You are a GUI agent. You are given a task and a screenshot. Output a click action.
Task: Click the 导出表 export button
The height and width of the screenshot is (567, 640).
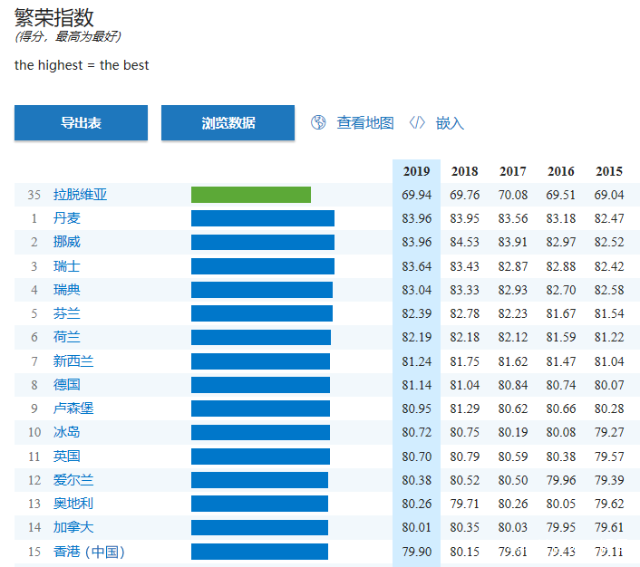pyautogui.click(x=81, y=123)
